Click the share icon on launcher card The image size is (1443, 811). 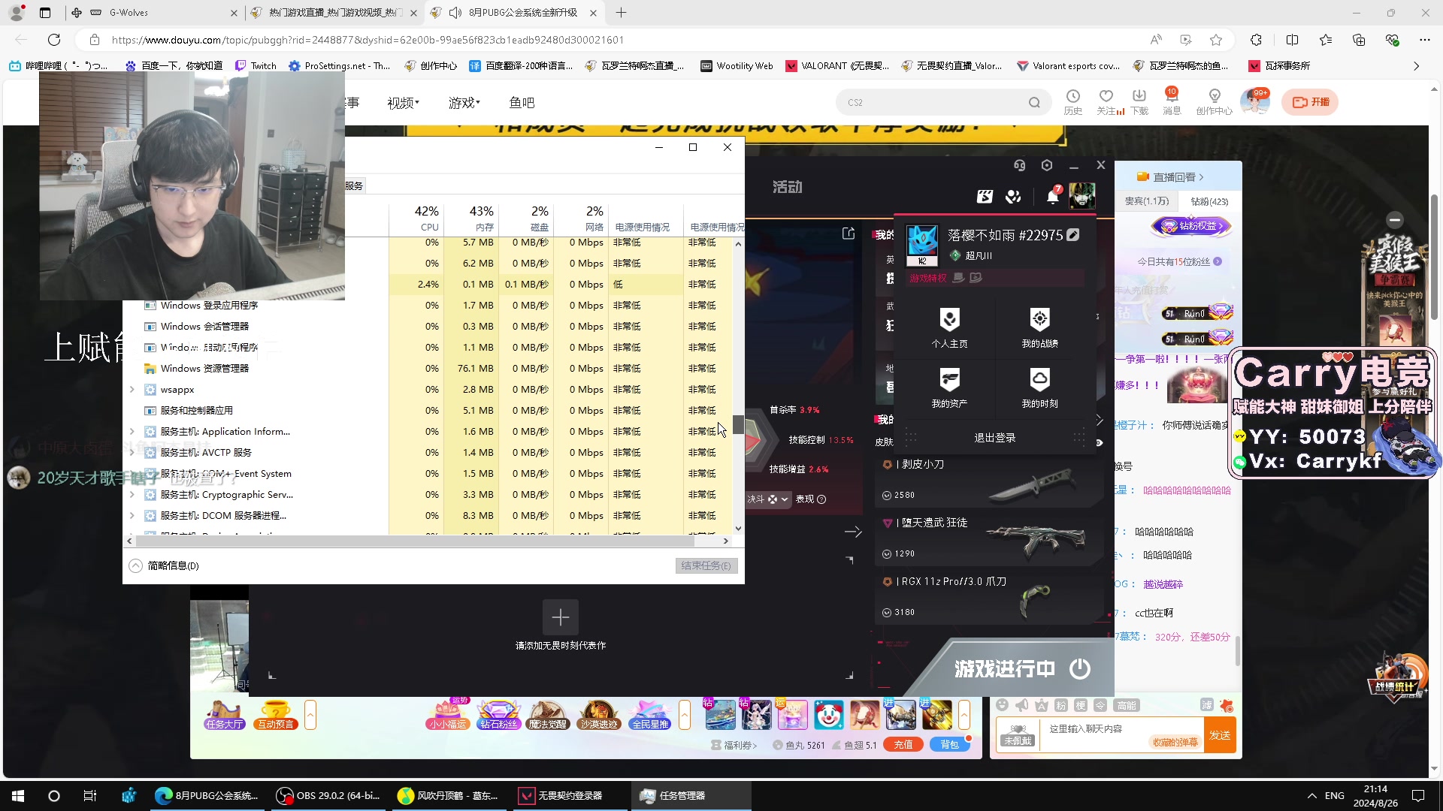tap(849, 234)
